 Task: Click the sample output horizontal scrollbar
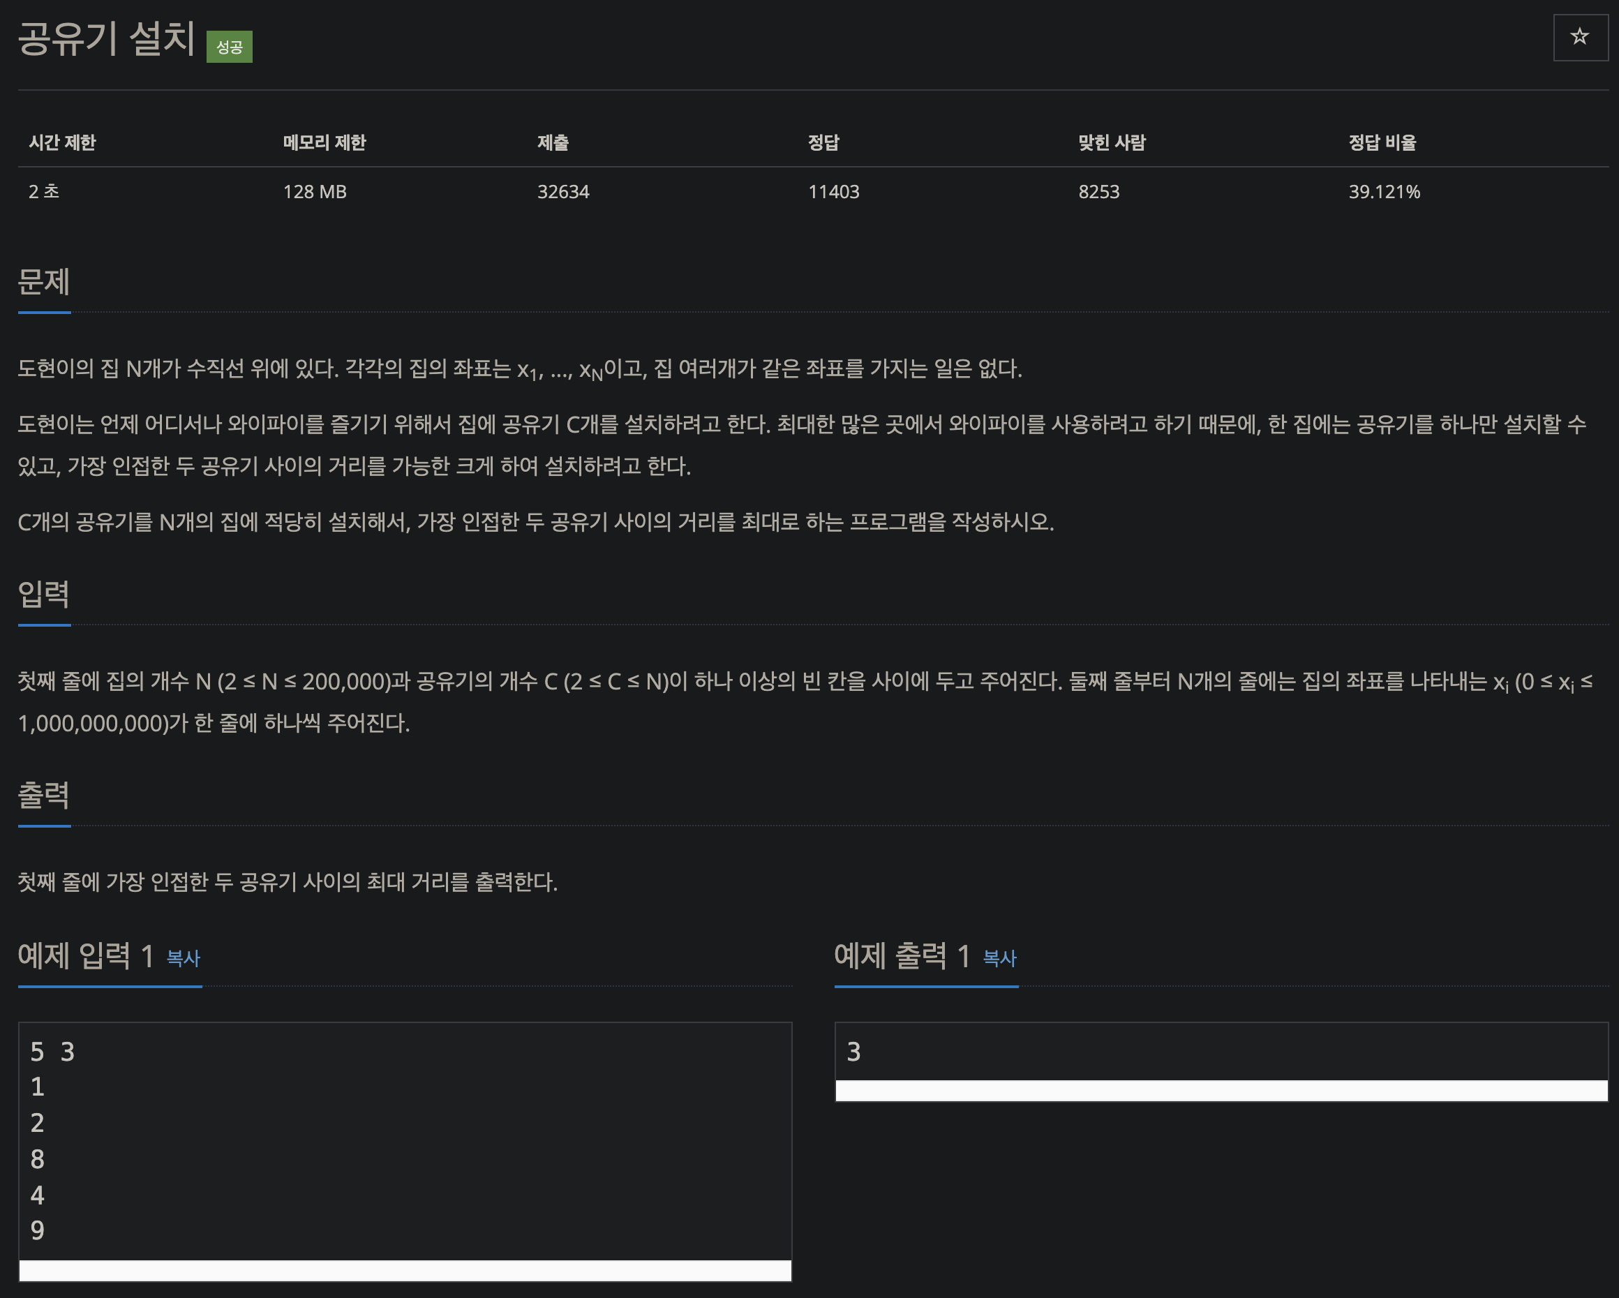[1221, 1090]
